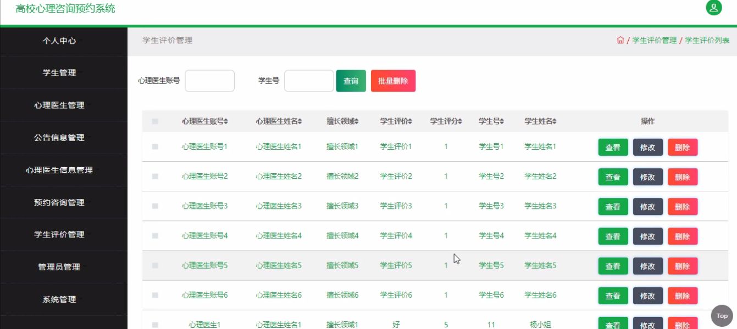Focus the 学生号 search field
This screenshot has height=329, width=737.
(309, 81)
